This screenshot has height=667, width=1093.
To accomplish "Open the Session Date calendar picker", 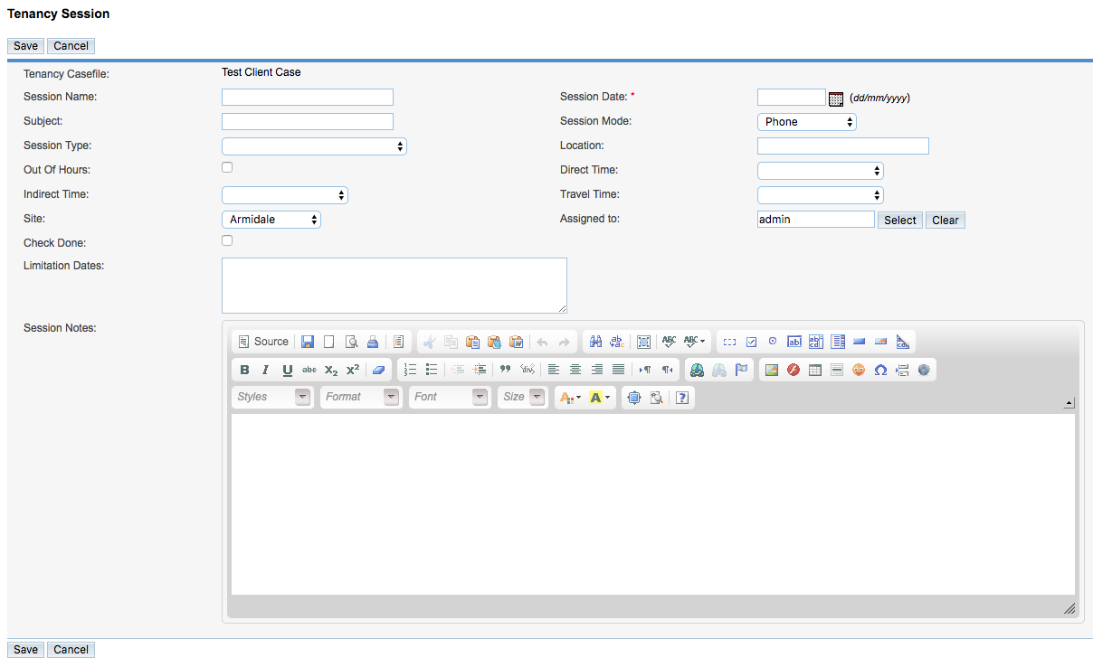I will (836, 99).
